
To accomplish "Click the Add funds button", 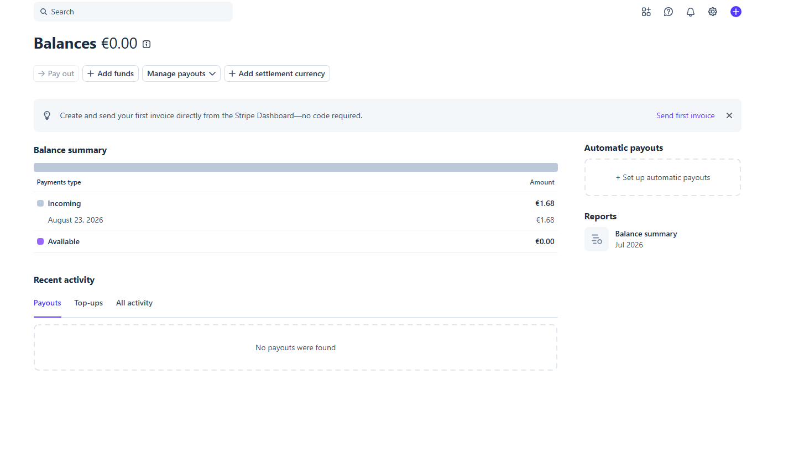I will [111, 73].
